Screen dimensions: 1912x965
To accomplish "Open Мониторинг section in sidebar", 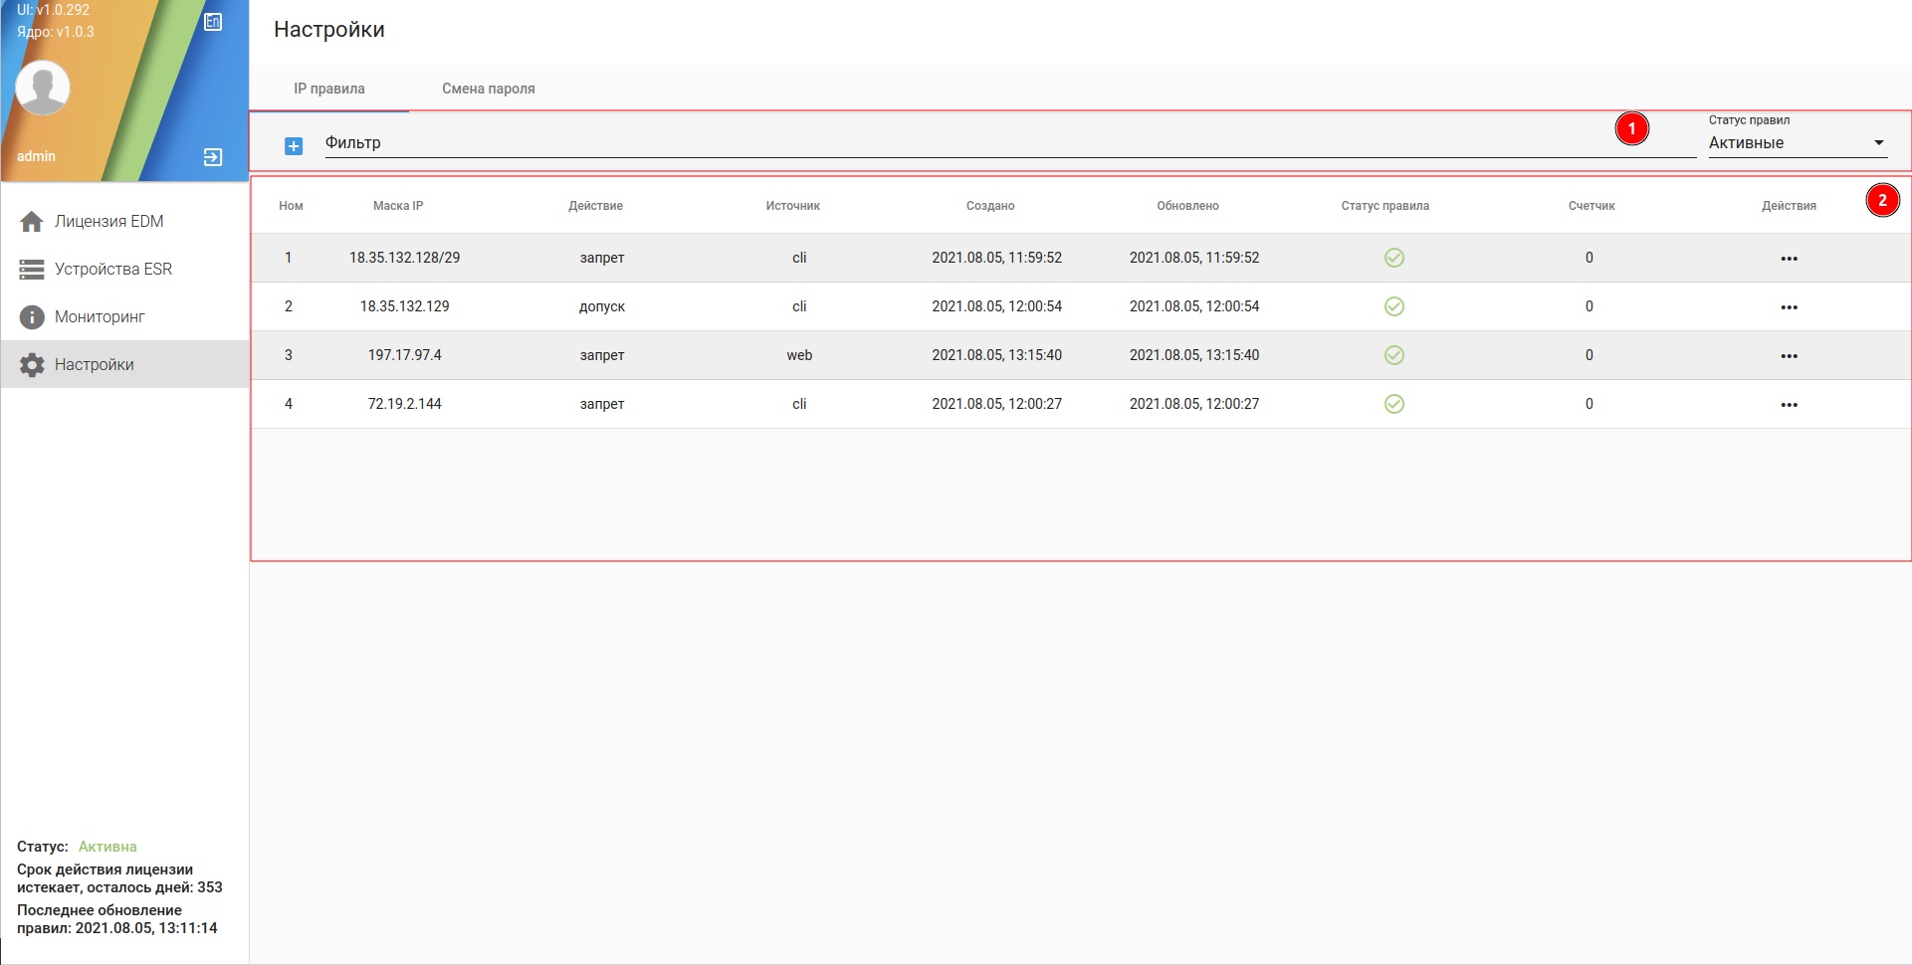I will pyautogui.click(x=100, y=317).
